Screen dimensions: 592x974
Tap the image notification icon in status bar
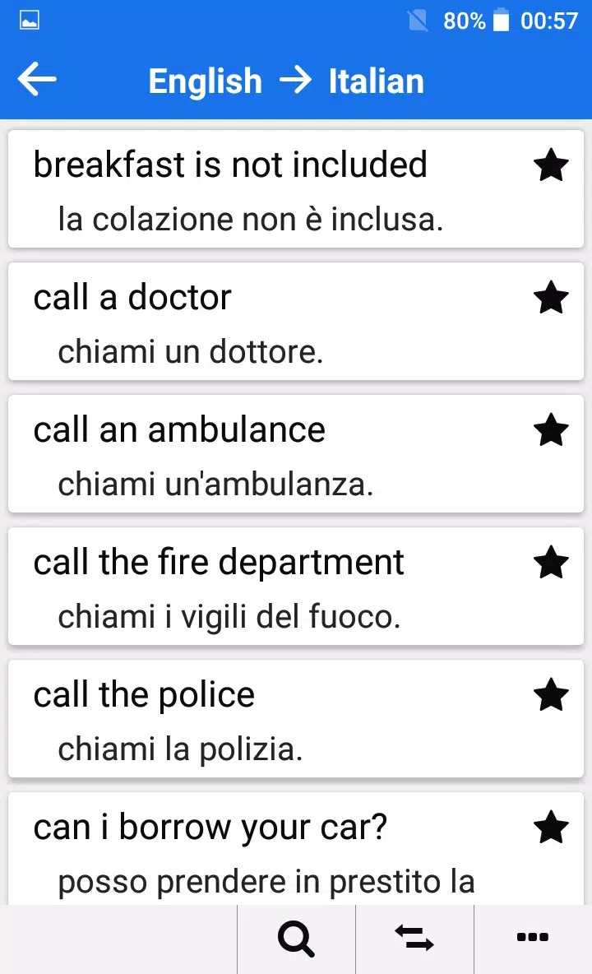coord(29,21)
